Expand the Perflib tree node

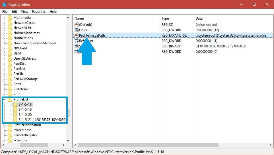4,74
